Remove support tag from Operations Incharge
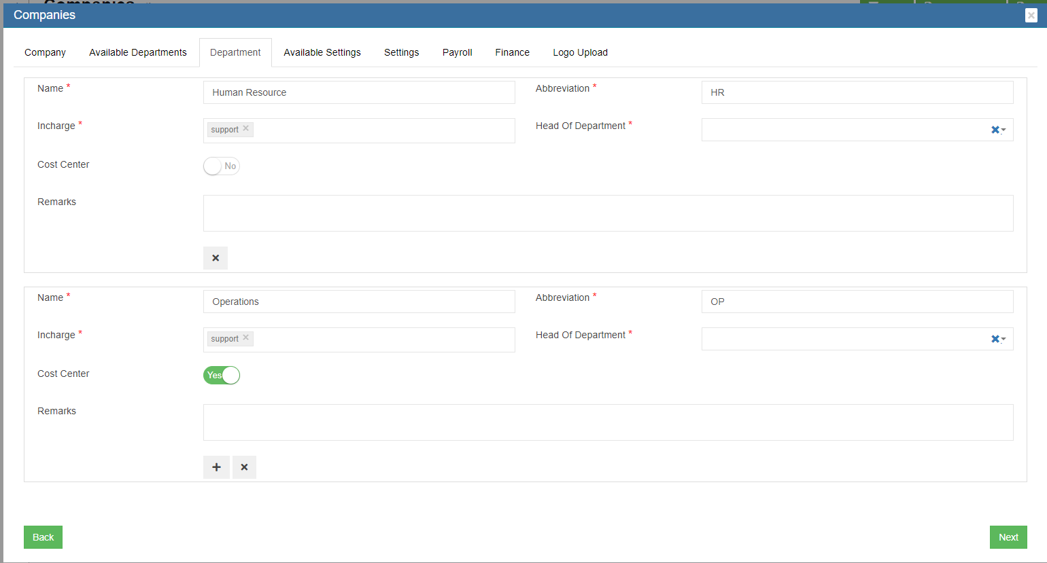The width and height of the screenshot is (1047, 563). point(246,338)
